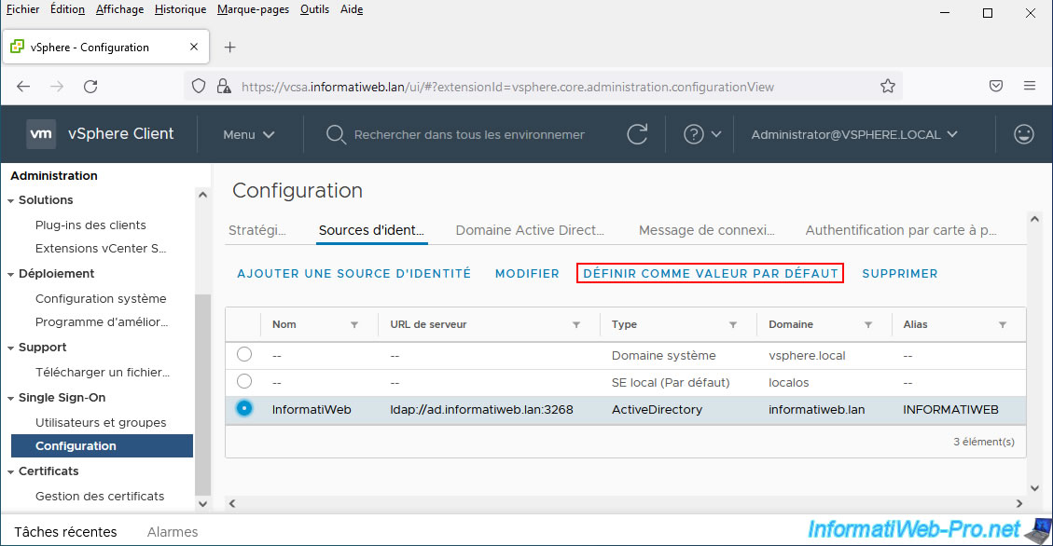The height and width of the screenshot is (546, 1053).
Task: Open the Outils menu
Action: pyautogui.click(x=314, y=9)
